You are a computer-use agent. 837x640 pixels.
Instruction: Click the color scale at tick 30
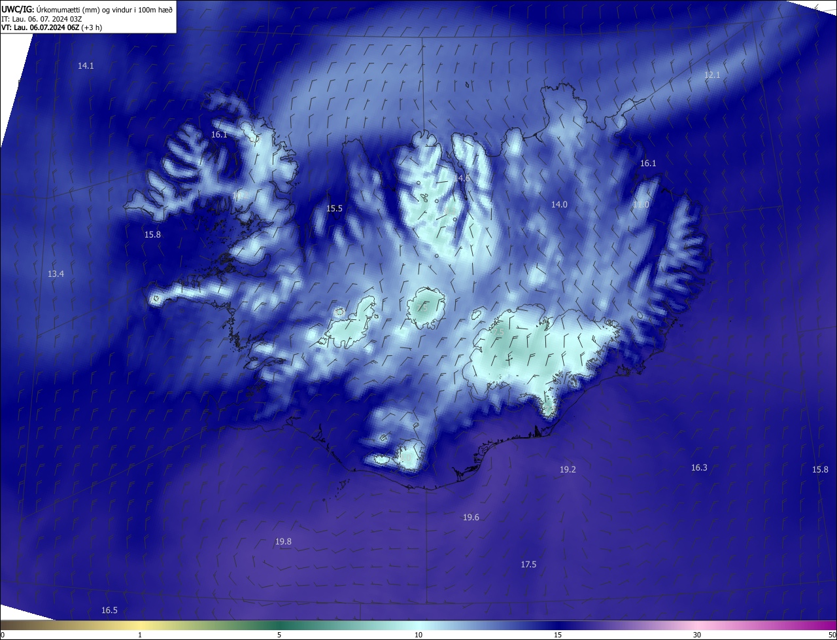coord(697,635)
